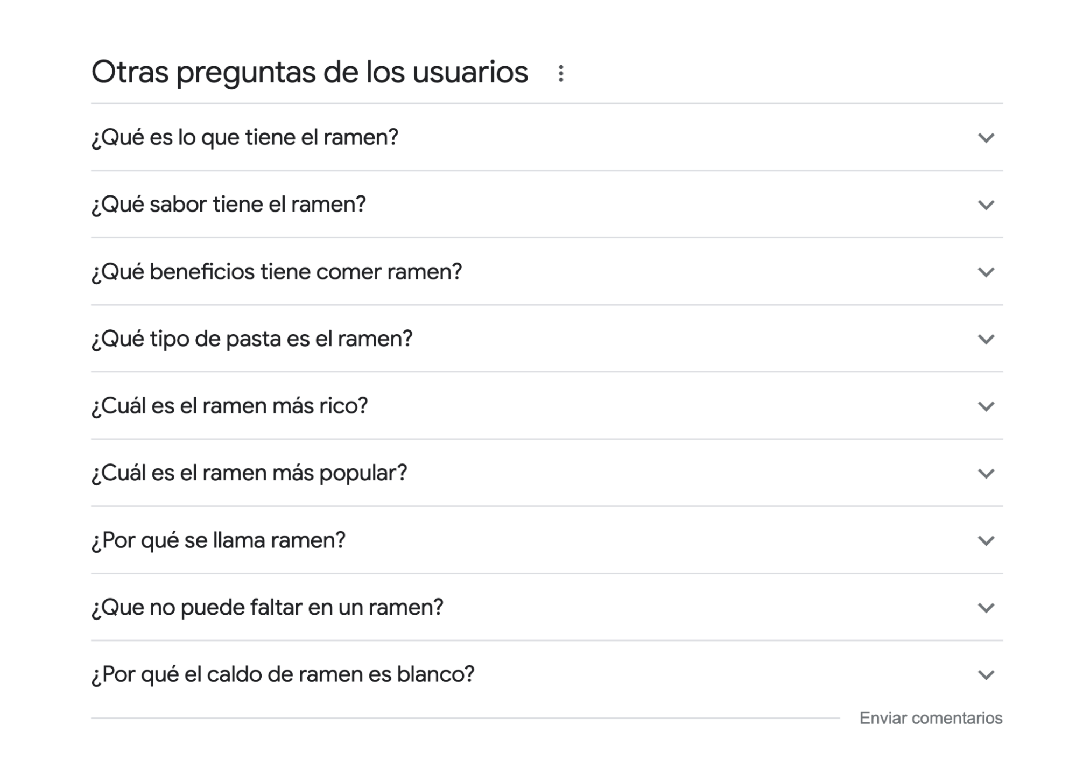This screenshot has height=767, width=1076.
Task: Open the question '¿Cuál es el ramen más popular?'
Action: (x=250, y=473)
